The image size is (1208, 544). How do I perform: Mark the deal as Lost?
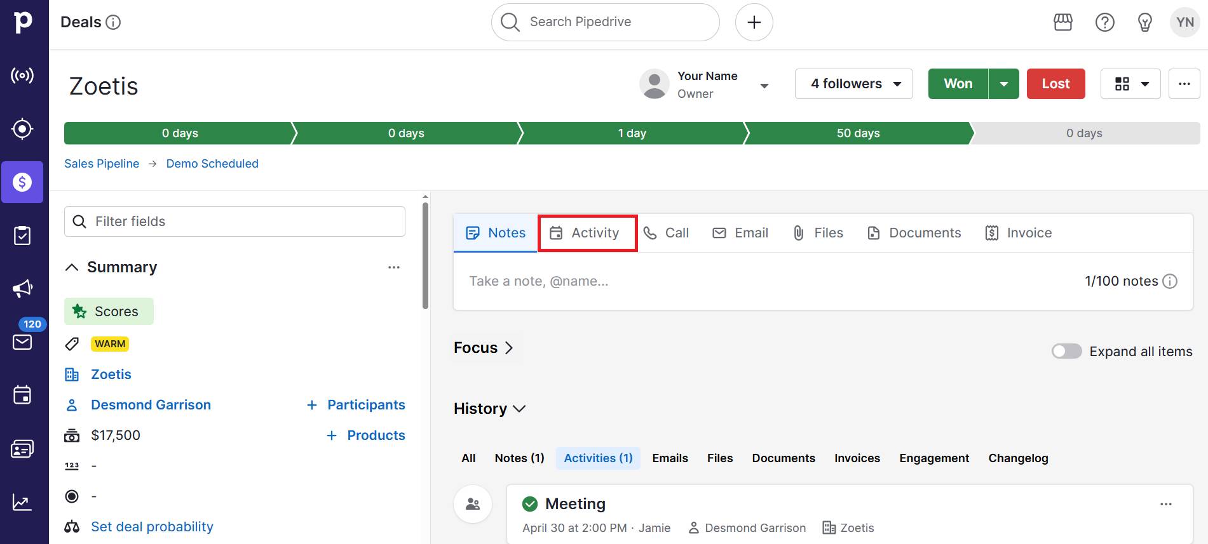coord(1056,84)
